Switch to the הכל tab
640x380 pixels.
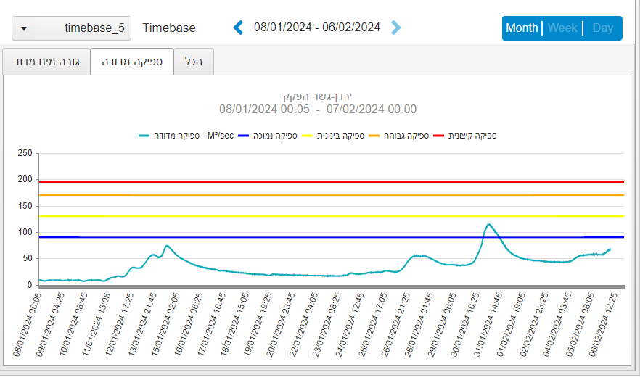(x=194, y=62)
